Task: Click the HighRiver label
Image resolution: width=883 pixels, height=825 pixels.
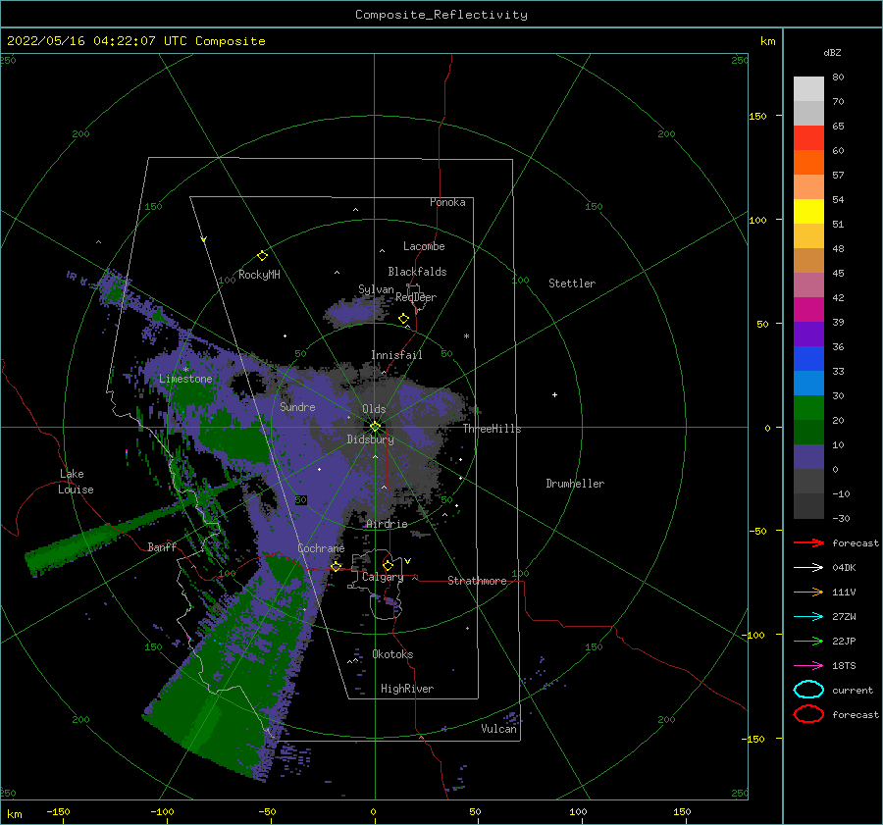Action: [x=407, y=689]
